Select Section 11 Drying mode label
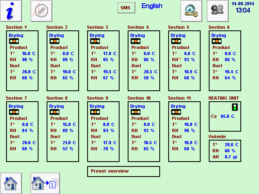 (x=178, y=107)
